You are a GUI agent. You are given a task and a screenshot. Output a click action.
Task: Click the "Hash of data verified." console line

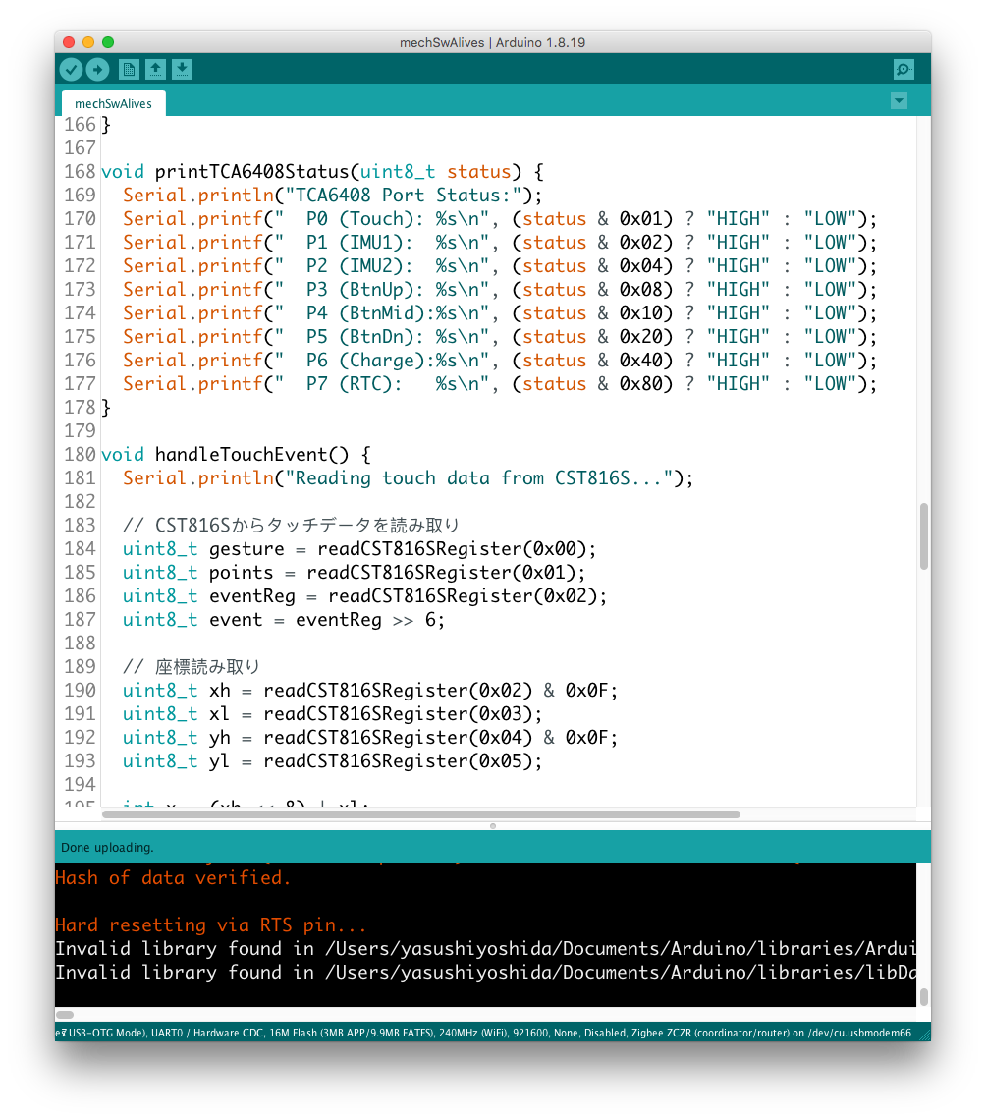click(173, 878)
